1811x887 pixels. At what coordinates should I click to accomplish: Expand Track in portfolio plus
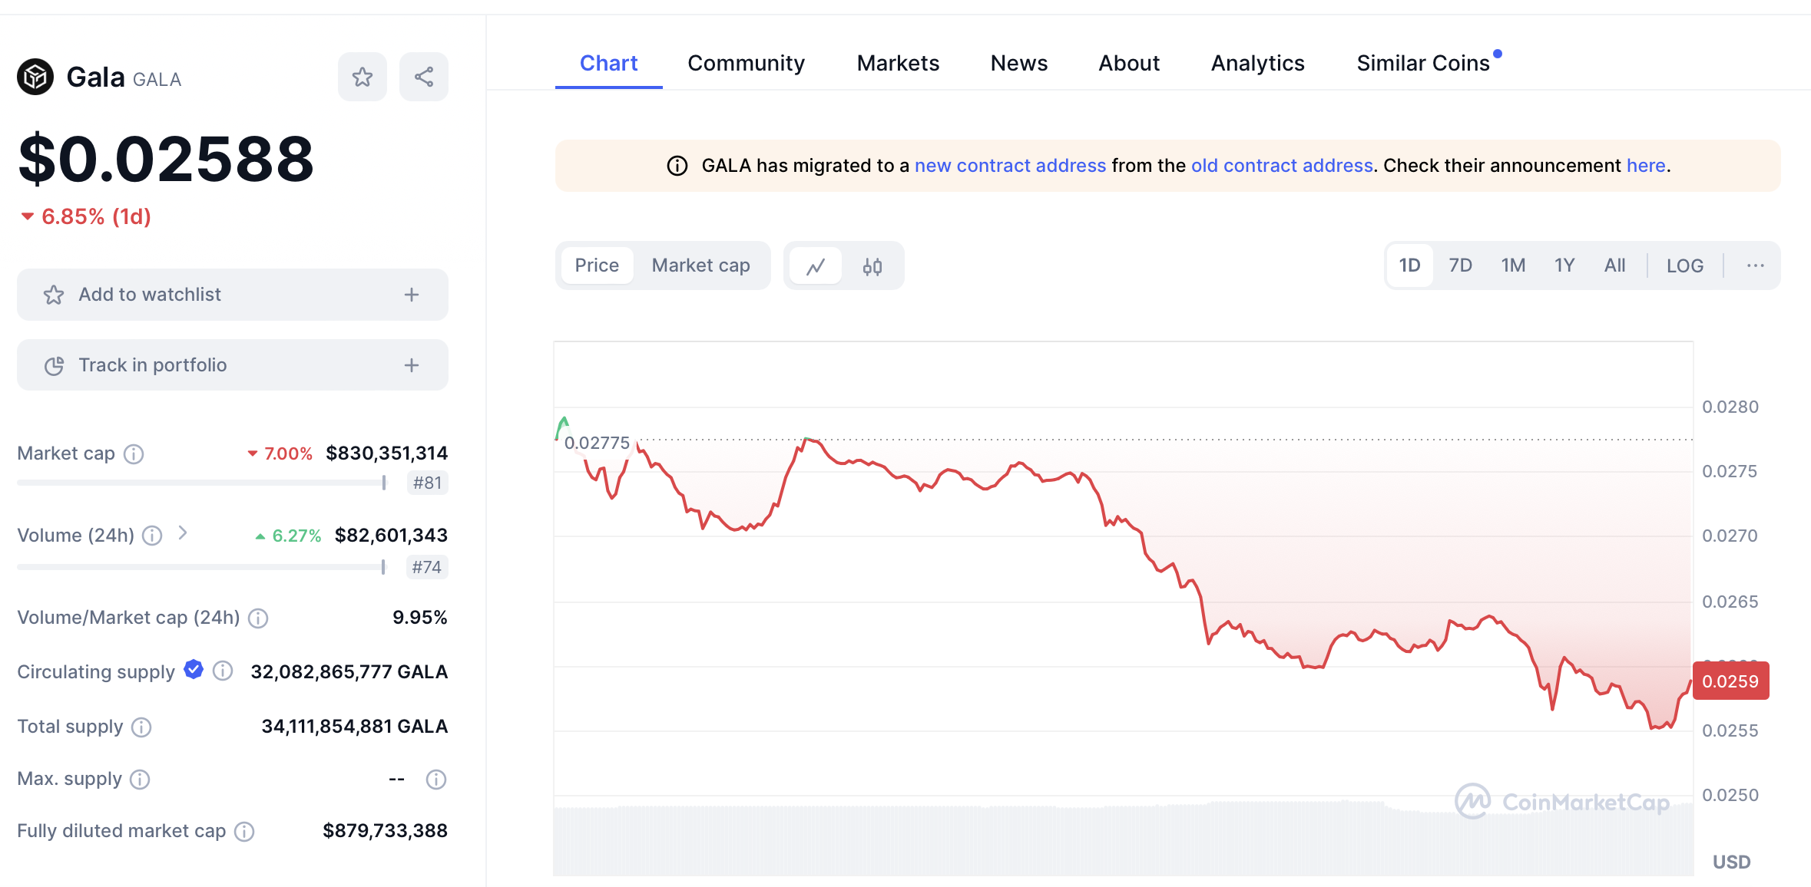412,365
